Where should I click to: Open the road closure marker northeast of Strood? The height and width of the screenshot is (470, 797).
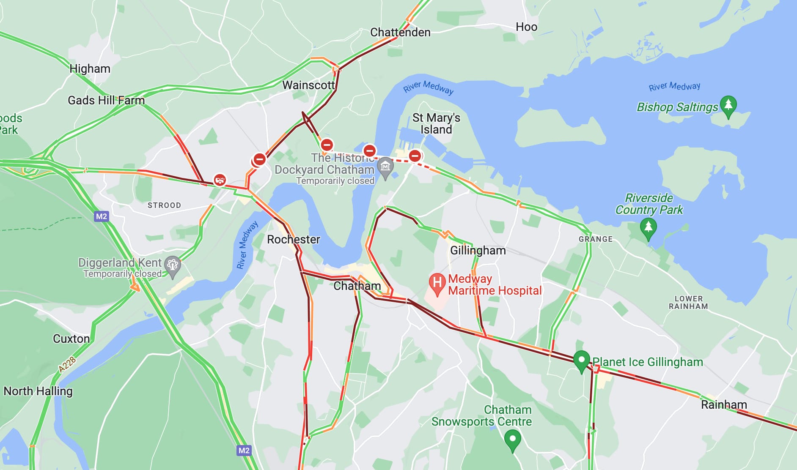coord(259,159)
